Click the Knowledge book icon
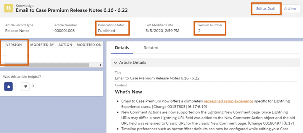This screenshot has height=133, width=303. pos(8,9)
